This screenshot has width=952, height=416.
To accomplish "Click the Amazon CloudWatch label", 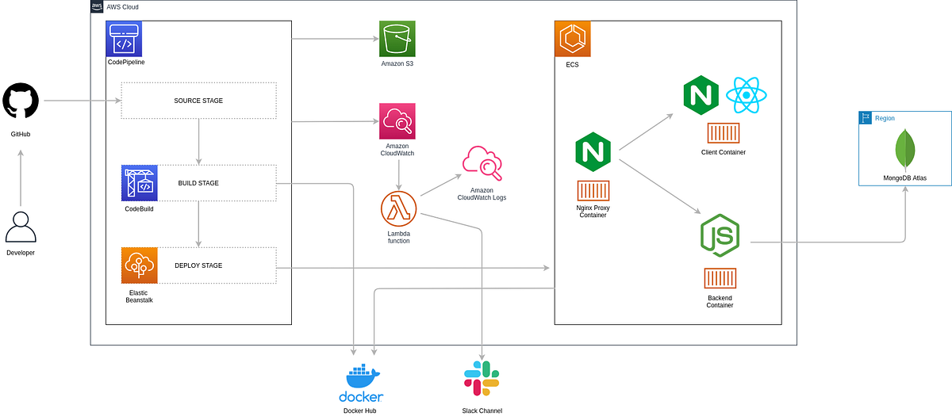I will point(397,150).
